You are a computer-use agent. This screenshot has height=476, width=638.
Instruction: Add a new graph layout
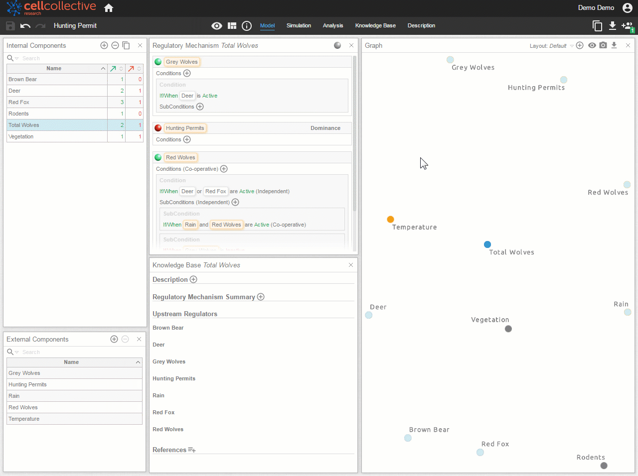point(580,45)
